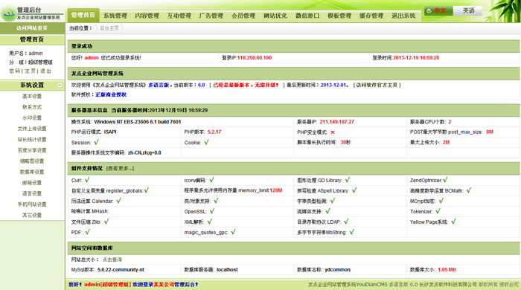Click the checkmark next to magic_quotes_gpc
The height and width of the screenshot is (290, 521).
tap(233, 232)
